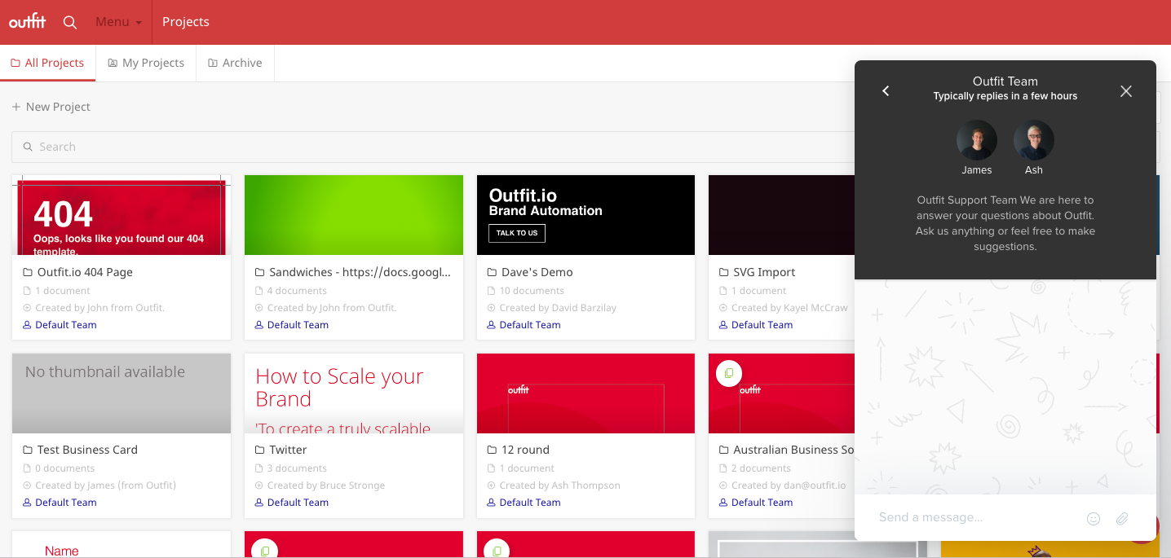Open the Test Business Card title

tap(87, 450)
